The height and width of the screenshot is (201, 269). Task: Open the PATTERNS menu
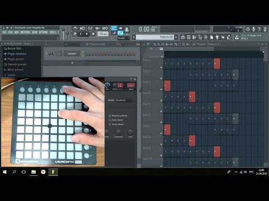[25, 32]
